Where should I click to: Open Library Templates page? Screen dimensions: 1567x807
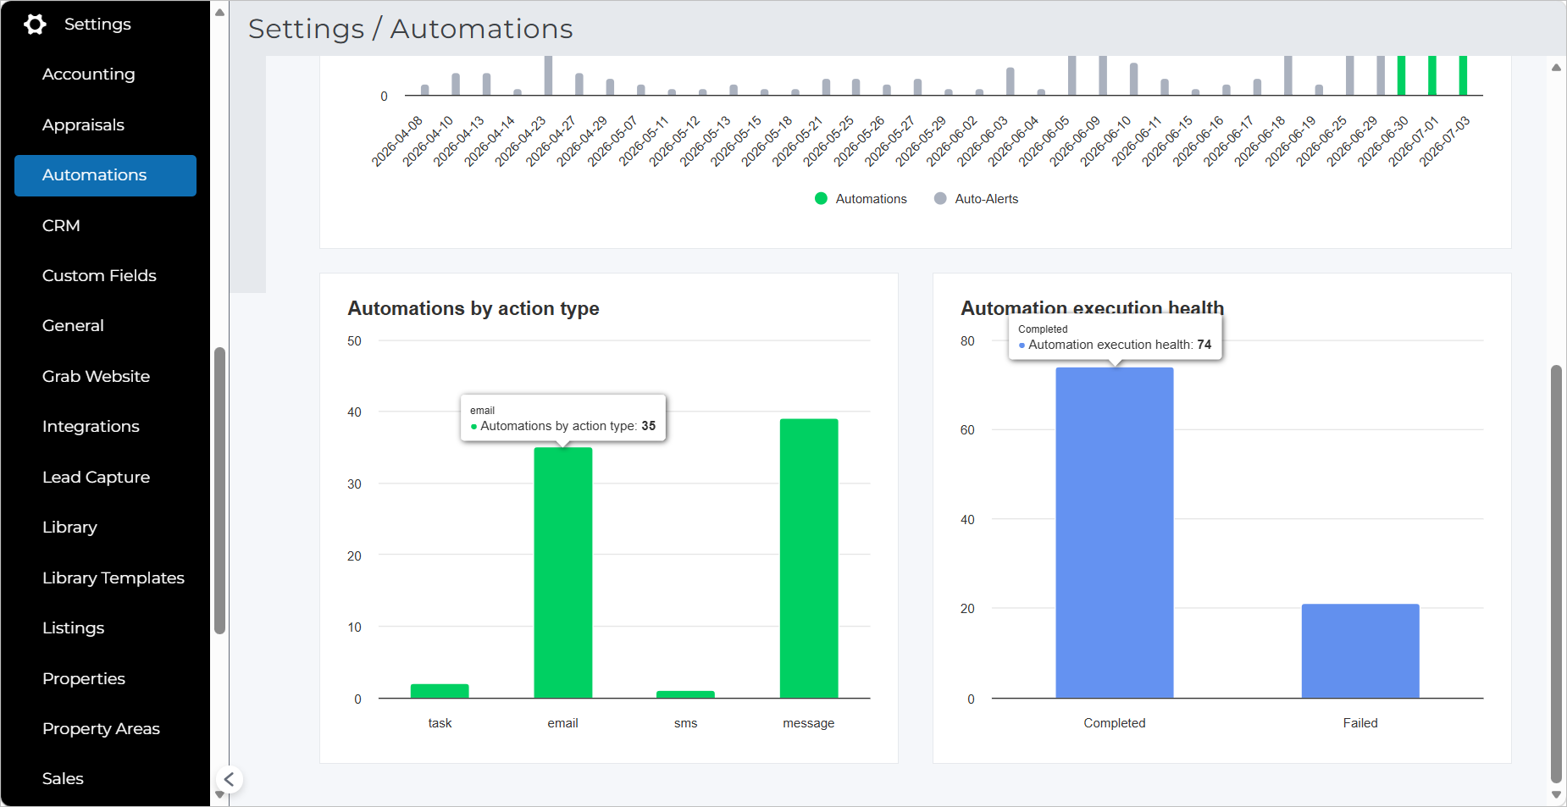(x=114, y=578)
